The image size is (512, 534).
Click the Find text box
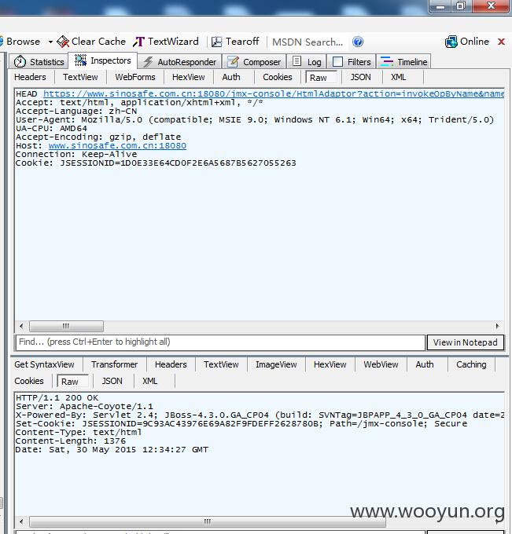[x=220, y=342]
